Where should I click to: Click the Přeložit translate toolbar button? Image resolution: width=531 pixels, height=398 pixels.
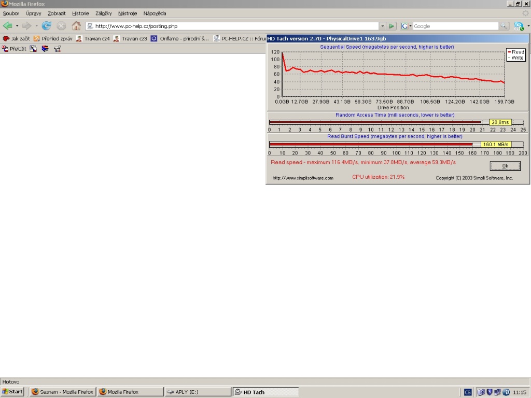(x=14, y=49)
